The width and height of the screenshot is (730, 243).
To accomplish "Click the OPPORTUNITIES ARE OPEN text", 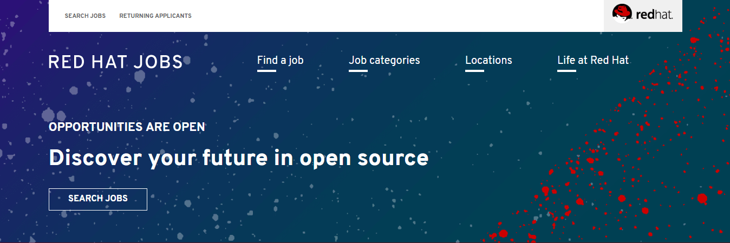I will point(127,127).
